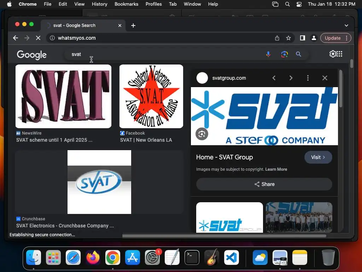Open the Student Veterans Association image
This screenshot has height=272, width=362.
[x=151, y=96]
